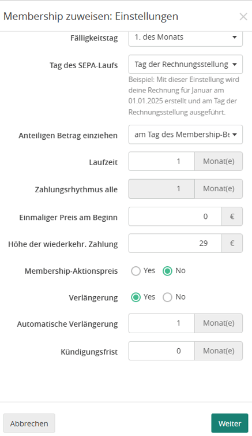Choose Yes for Verlängerung
252x436 pixels.
point(136,297)
